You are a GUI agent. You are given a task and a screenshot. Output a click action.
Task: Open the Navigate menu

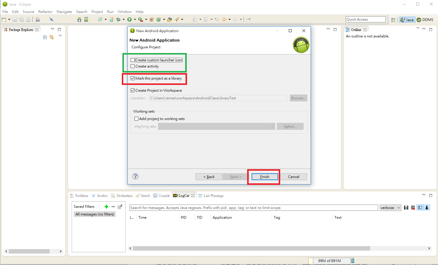point(64,12)
